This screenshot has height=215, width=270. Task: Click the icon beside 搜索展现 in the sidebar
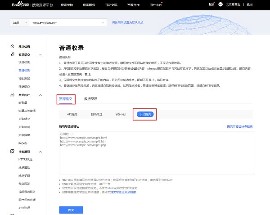[12, 152]
